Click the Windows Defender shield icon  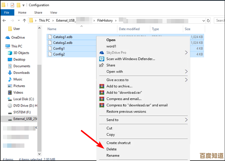point(102,59)
